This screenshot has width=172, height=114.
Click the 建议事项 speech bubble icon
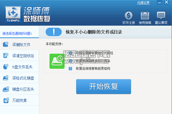tap(161, 15)
